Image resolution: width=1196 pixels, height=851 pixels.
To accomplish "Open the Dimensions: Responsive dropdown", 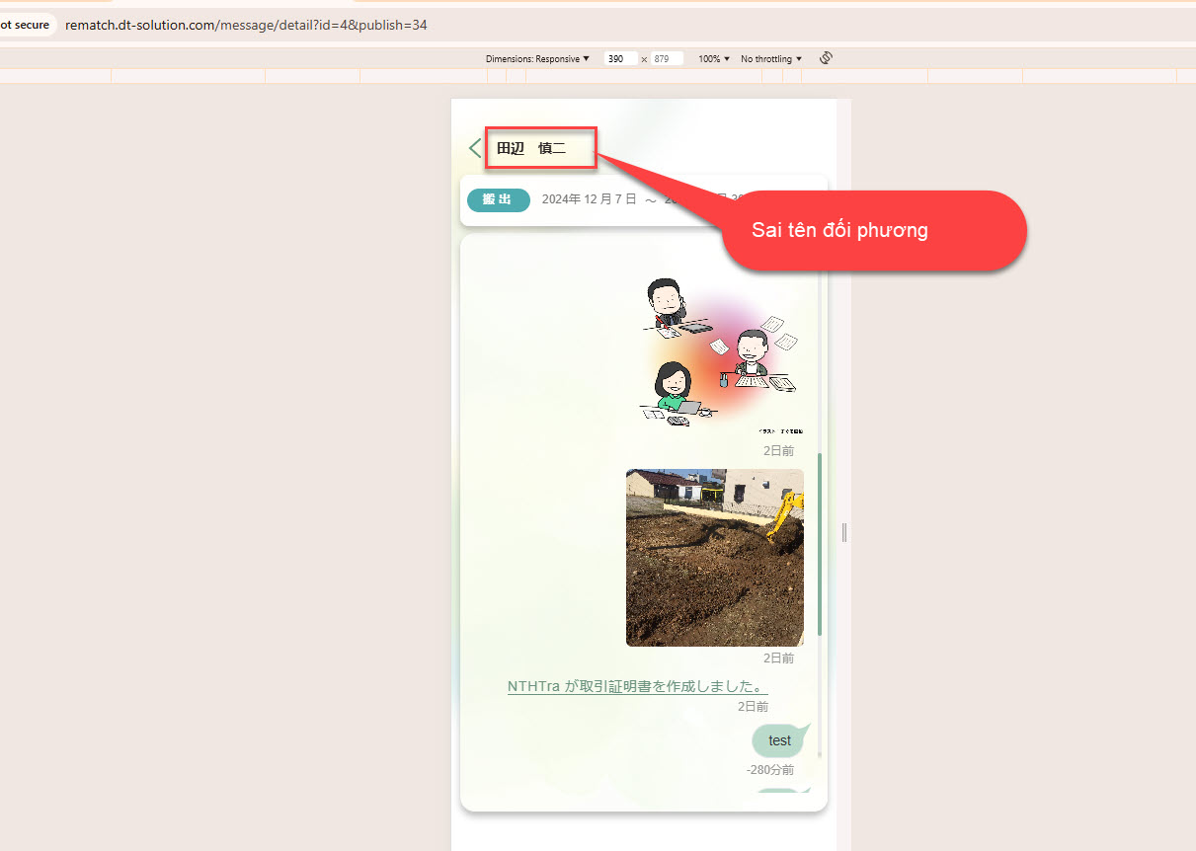I will [x=537, y=59].
